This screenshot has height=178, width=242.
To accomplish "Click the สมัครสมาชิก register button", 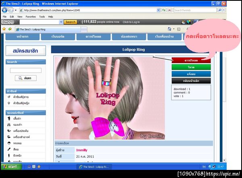I will pos(26,51).
